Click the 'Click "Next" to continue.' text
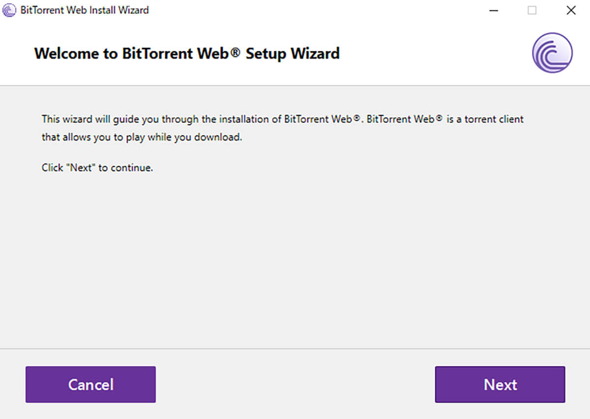This screenshot has width=590, height=419. click(97, 168)
